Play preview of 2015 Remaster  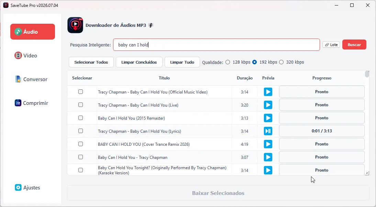point(268,118)
